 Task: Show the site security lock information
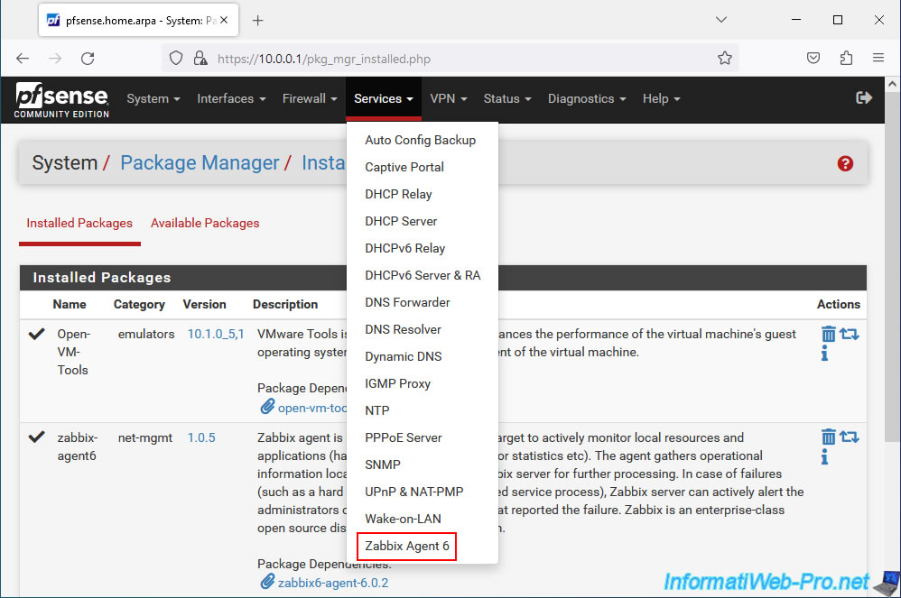coord(200,58)
